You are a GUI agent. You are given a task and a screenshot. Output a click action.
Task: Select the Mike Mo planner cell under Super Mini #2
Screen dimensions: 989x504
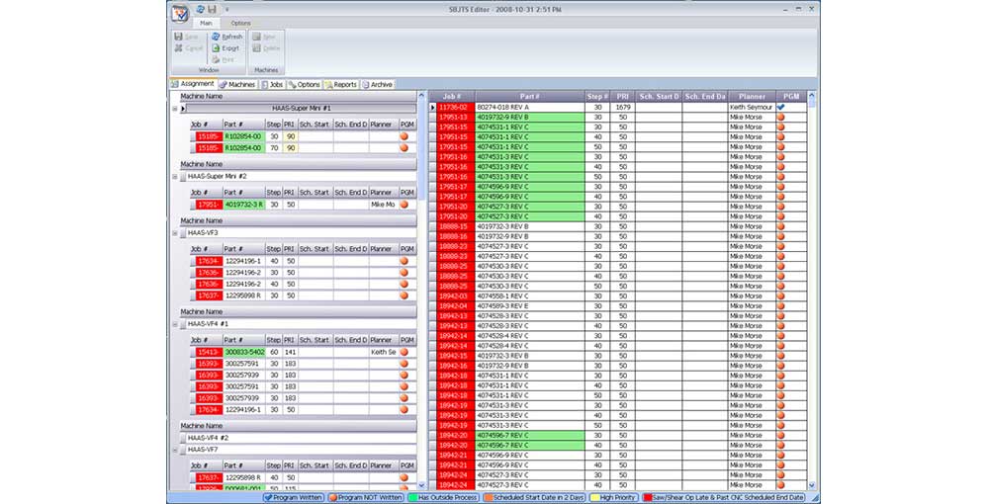pyautogui.click(x=384, y=205)
